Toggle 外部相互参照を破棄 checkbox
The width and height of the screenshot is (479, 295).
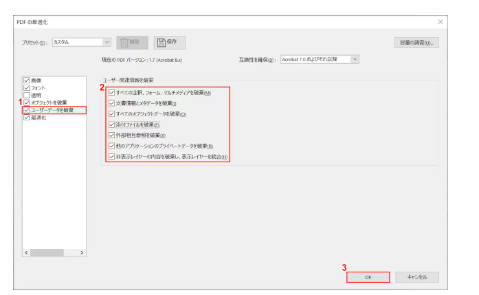pyautogui.click(x=112, y=135)
